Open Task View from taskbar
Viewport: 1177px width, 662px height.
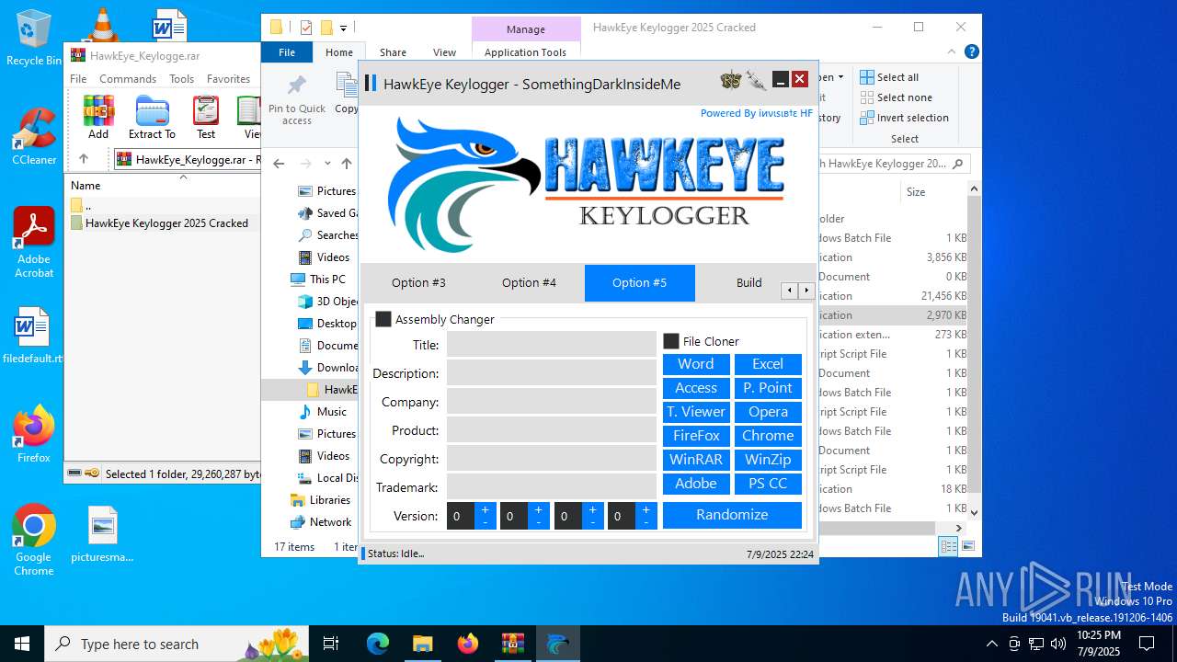click(x=331, y=644)
